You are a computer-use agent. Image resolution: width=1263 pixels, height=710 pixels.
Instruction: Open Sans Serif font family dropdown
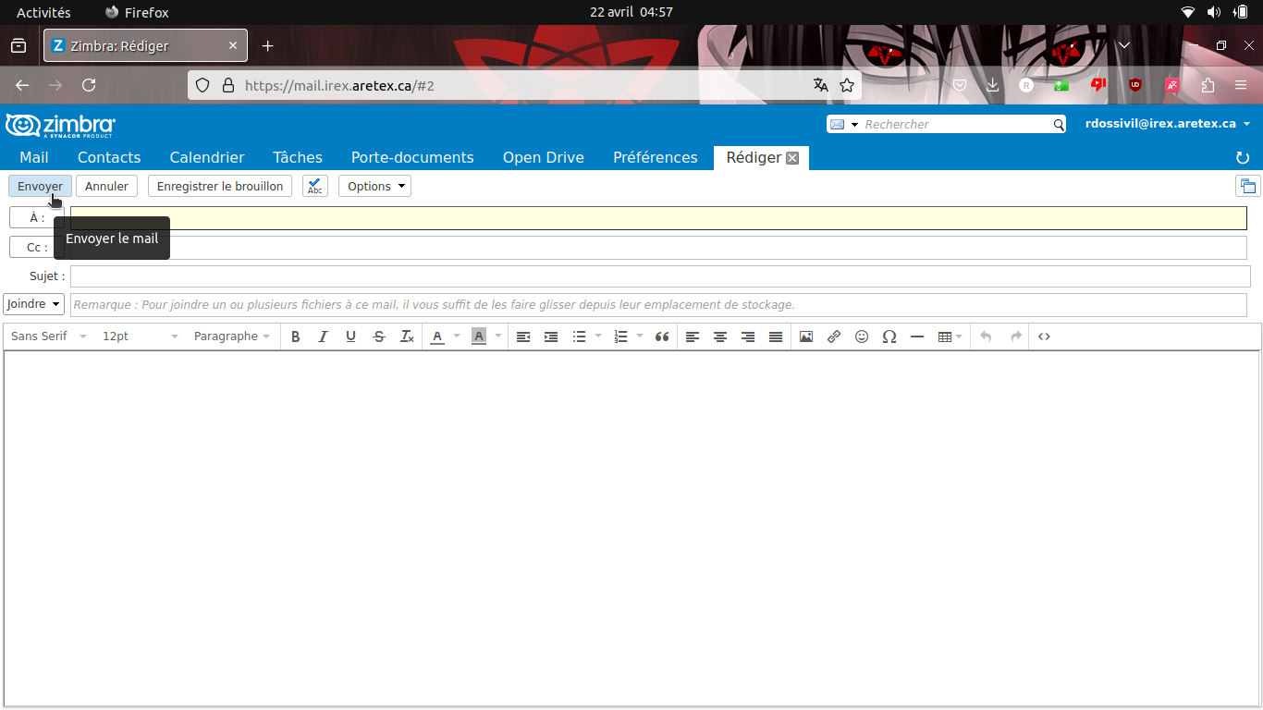(49, 337)
